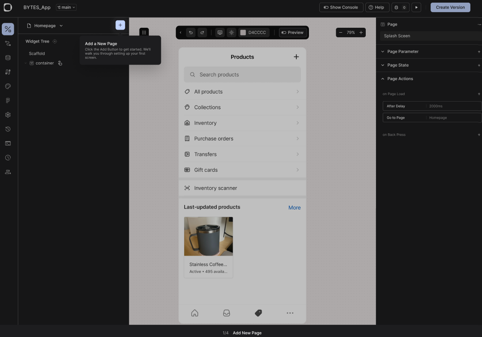This screenshot has width=482, height=337.
Task: Open the Stainless Coffee mug product thumbnail
Action: tap(208, 236)
